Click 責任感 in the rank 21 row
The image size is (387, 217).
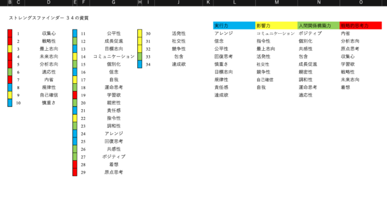114,110
